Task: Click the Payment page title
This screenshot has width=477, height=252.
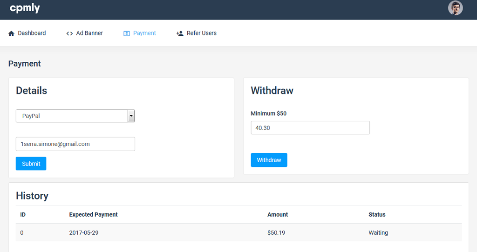Action: 24,64
